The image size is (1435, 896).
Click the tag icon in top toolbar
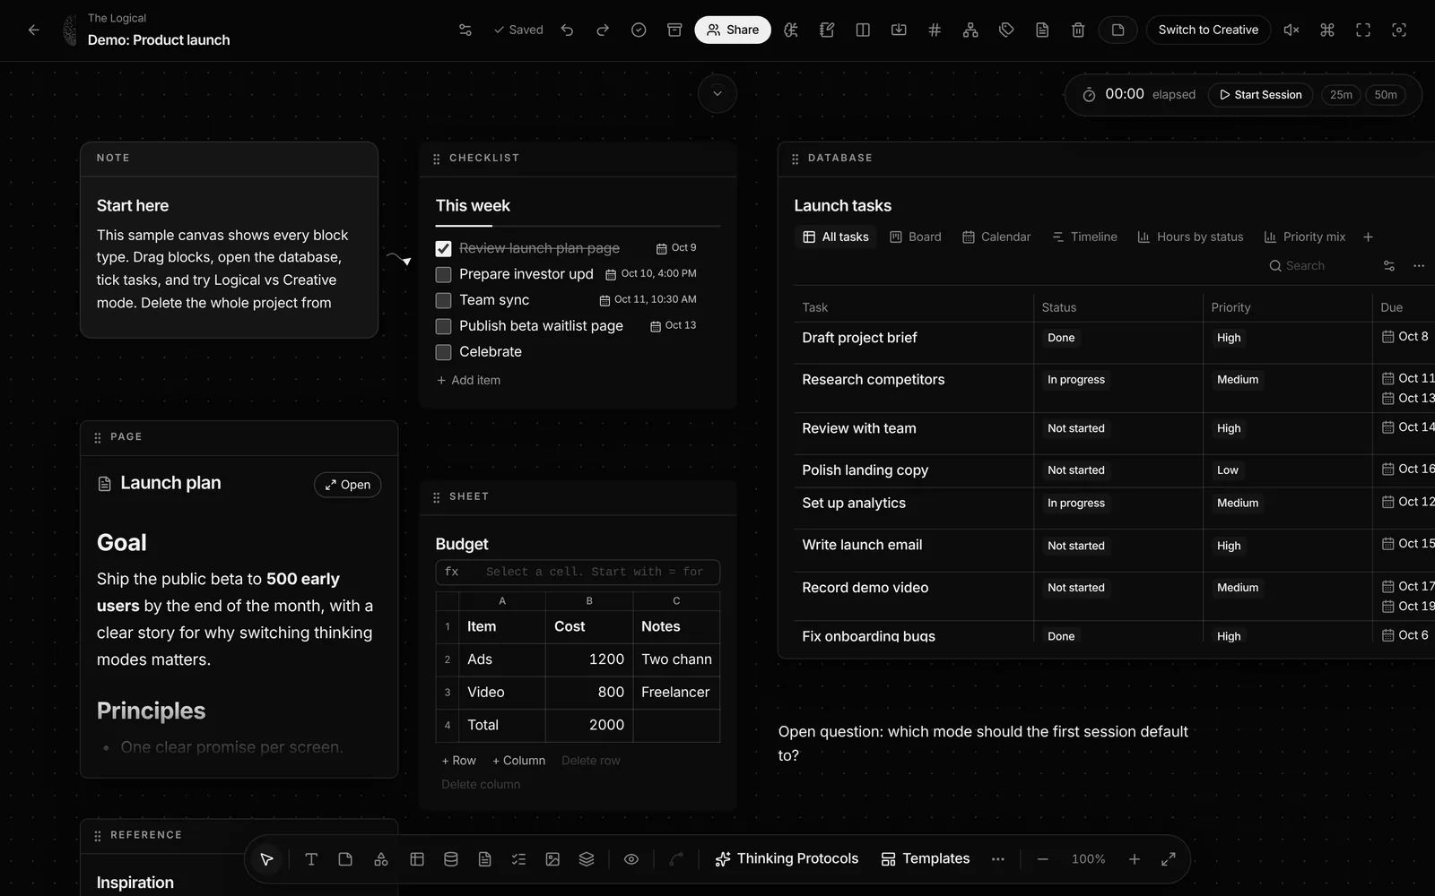(x=1006, y=30)
